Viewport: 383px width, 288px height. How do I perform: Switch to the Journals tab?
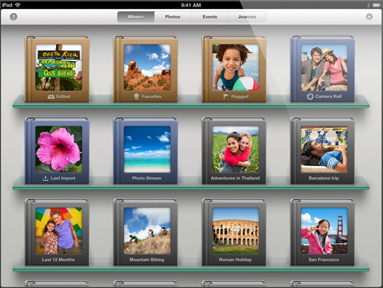(x=247, y=17)
